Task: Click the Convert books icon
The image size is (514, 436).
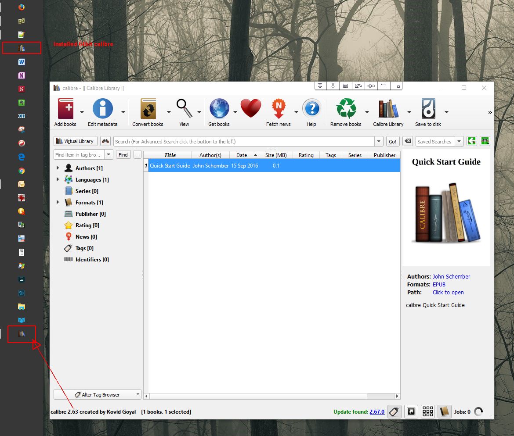Action: (x=148, y=108)
